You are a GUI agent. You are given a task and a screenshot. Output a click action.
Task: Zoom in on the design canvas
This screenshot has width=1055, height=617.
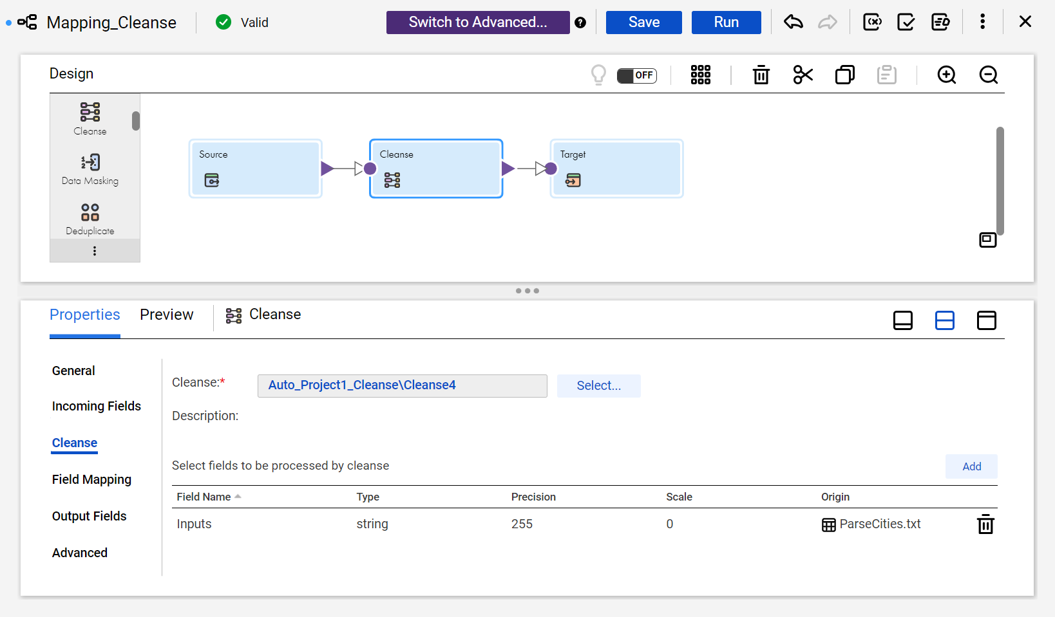tap(947, 75)
